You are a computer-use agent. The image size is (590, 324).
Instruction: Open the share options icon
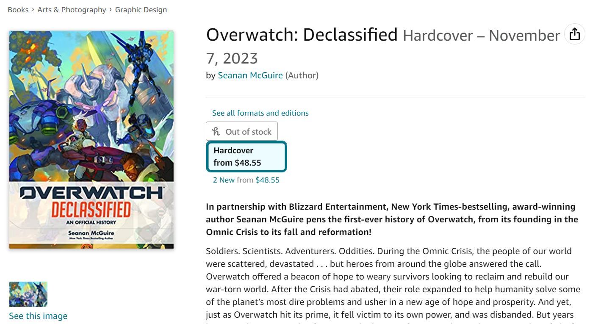pos(574,34)
